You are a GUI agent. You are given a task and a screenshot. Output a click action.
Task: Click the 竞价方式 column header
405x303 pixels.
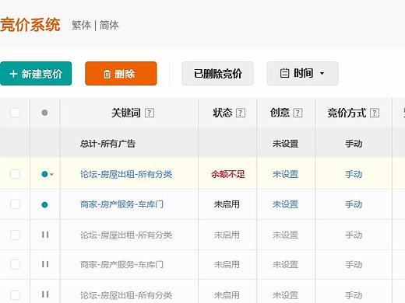tap(347, 113)
